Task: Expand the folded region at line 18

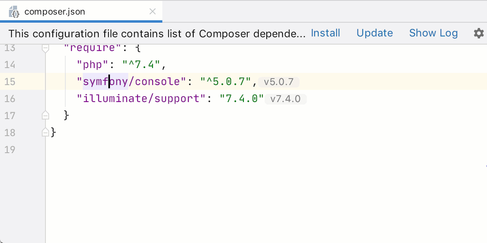Action: pyautogui.click(x=45, y=132)
